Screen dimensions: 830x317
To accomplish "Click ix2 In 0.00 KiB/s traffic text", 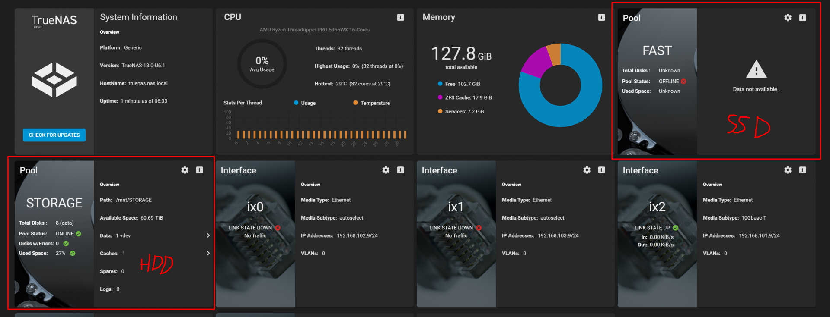I will (658, 237).
